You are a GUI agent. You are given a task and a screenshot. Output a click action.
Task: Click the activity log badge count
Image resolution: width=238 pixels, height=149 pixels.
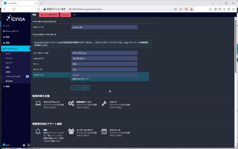pyautogui.click(x=27, y=77)
